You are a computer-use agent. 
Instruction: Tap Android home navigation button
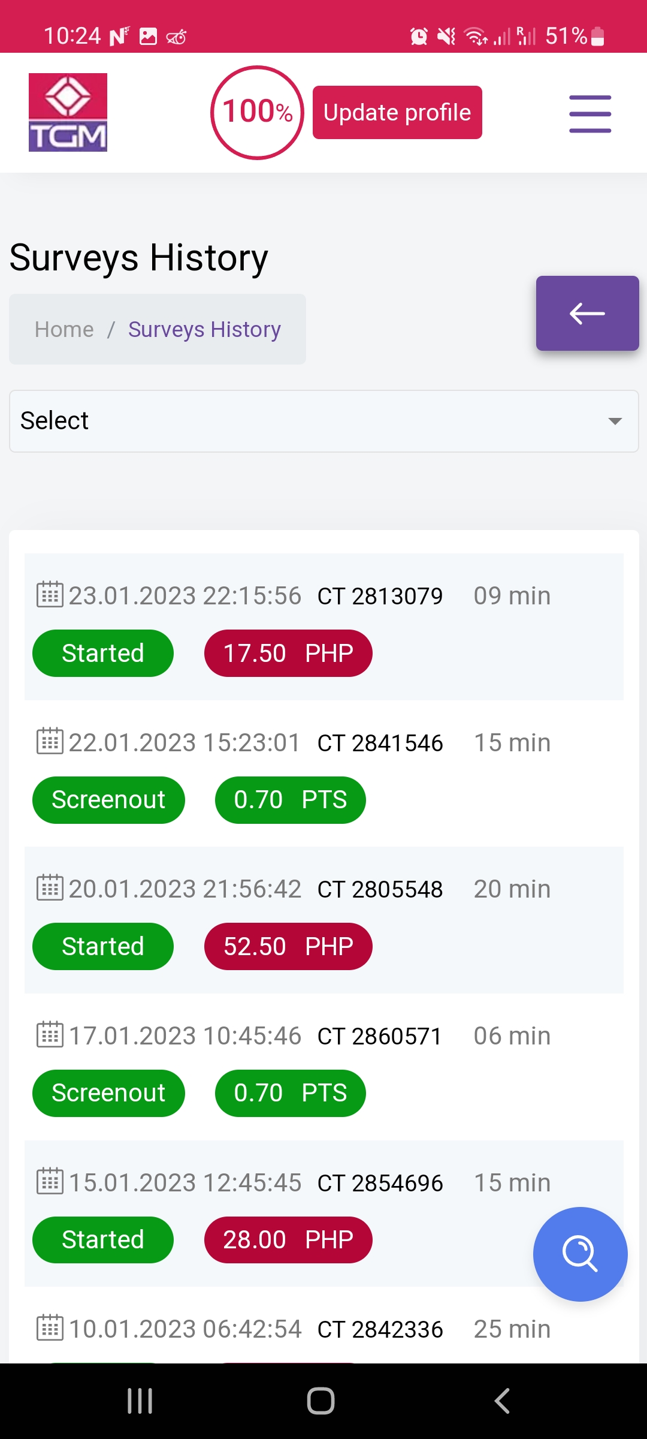pyautogui.click(x=321, y=1401)
